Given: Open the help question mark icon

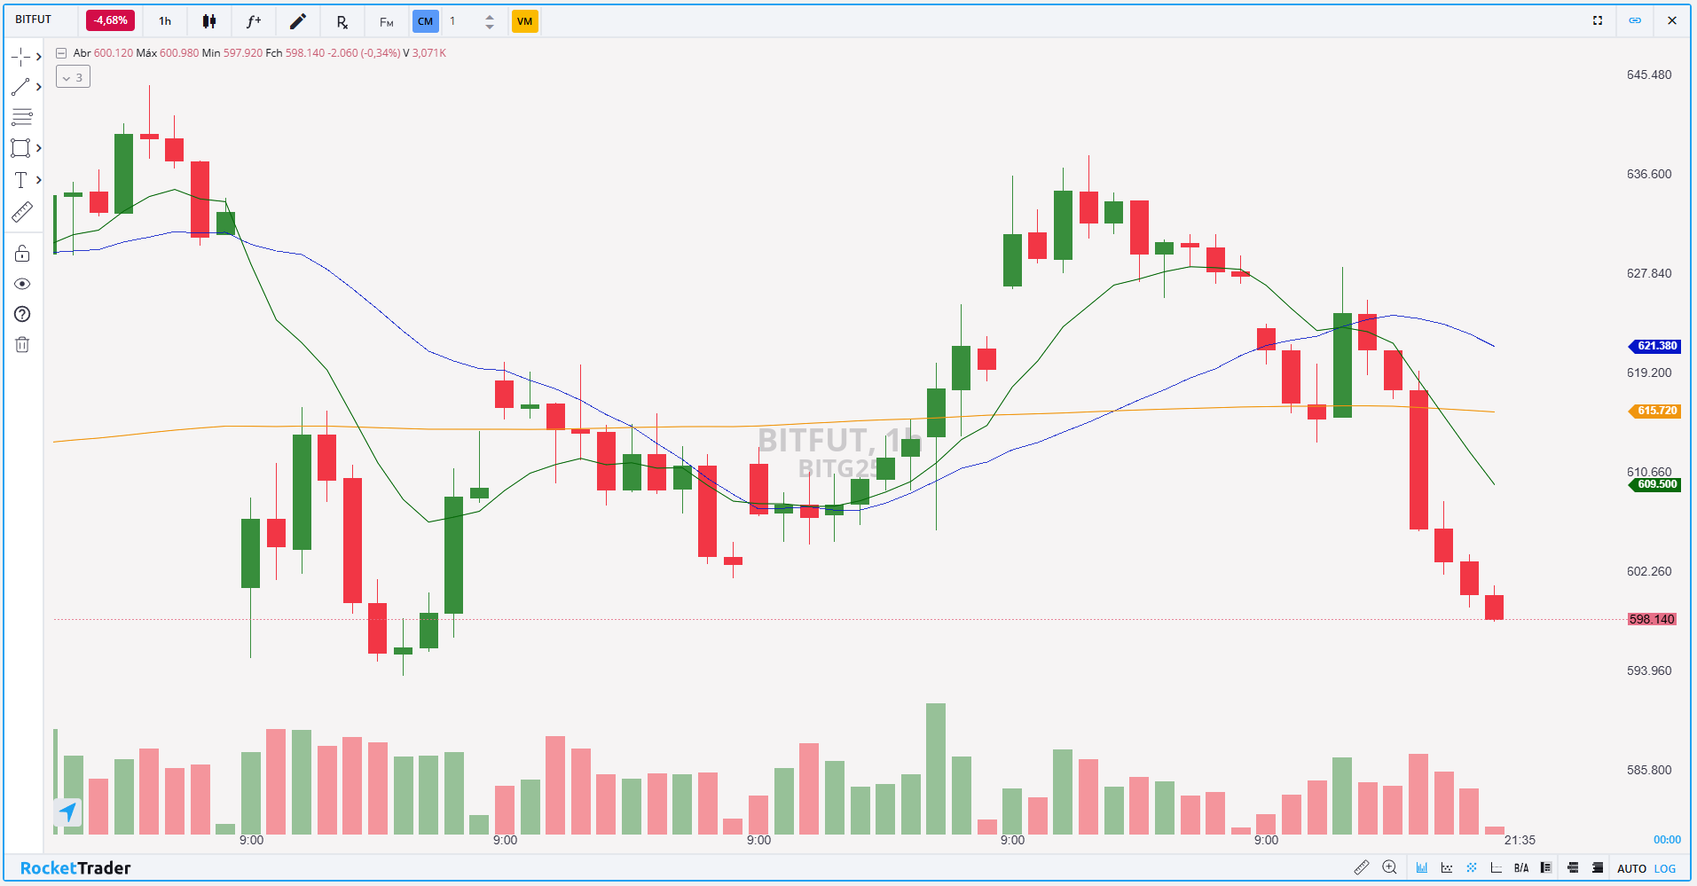Looking at the screenshot, I should (x=22, y=314).
